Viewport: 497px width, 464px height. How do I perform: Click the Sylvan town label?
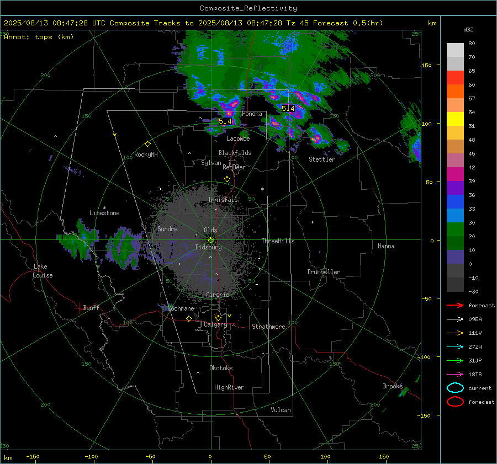pyautogui.click(x=211, y=163)
